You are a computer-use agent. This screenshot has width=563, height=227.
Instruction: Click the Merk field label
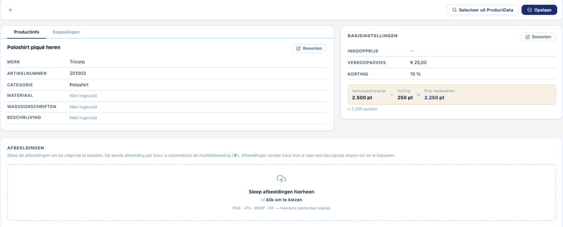click(14, 62)
